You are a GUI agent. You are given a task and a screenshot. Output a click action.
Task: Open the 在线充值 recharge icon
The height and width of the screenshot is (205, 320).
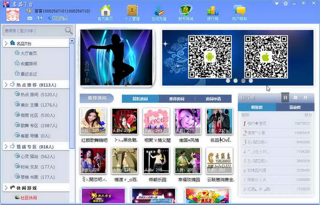pyautogui.click(x=159, y=11)
